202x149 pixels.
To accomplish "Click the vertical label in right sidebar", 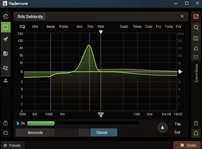I will [x=196, y=73].
